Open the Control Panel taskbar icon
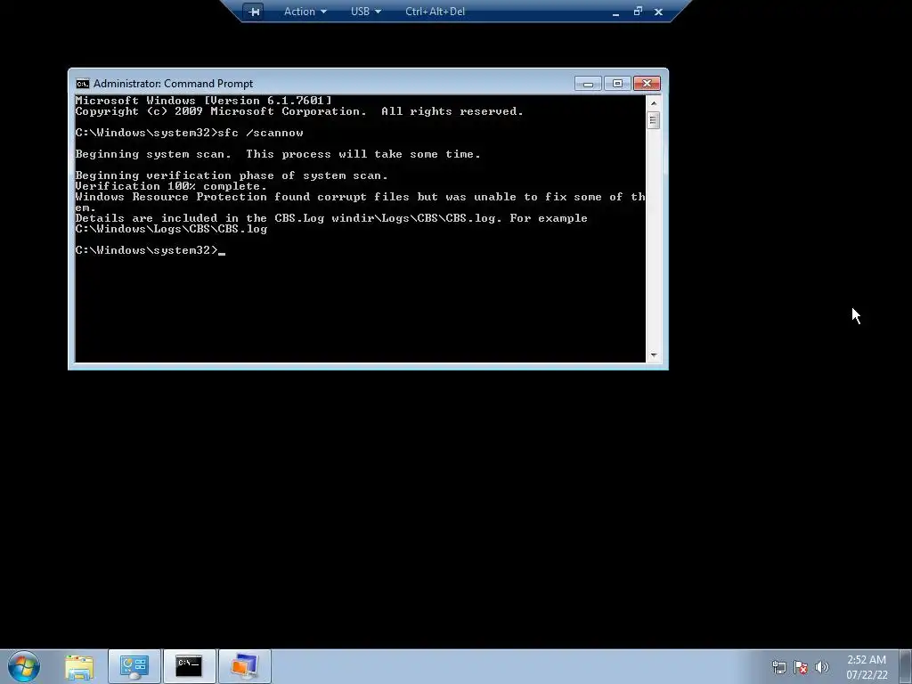Screen dimensions: 912x684 tap(134, 666)
